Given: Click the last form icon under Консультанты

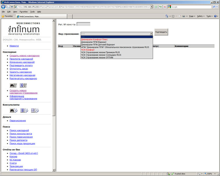Looking at the screenshot, I should pyautogui.click(x=35, y=111).
